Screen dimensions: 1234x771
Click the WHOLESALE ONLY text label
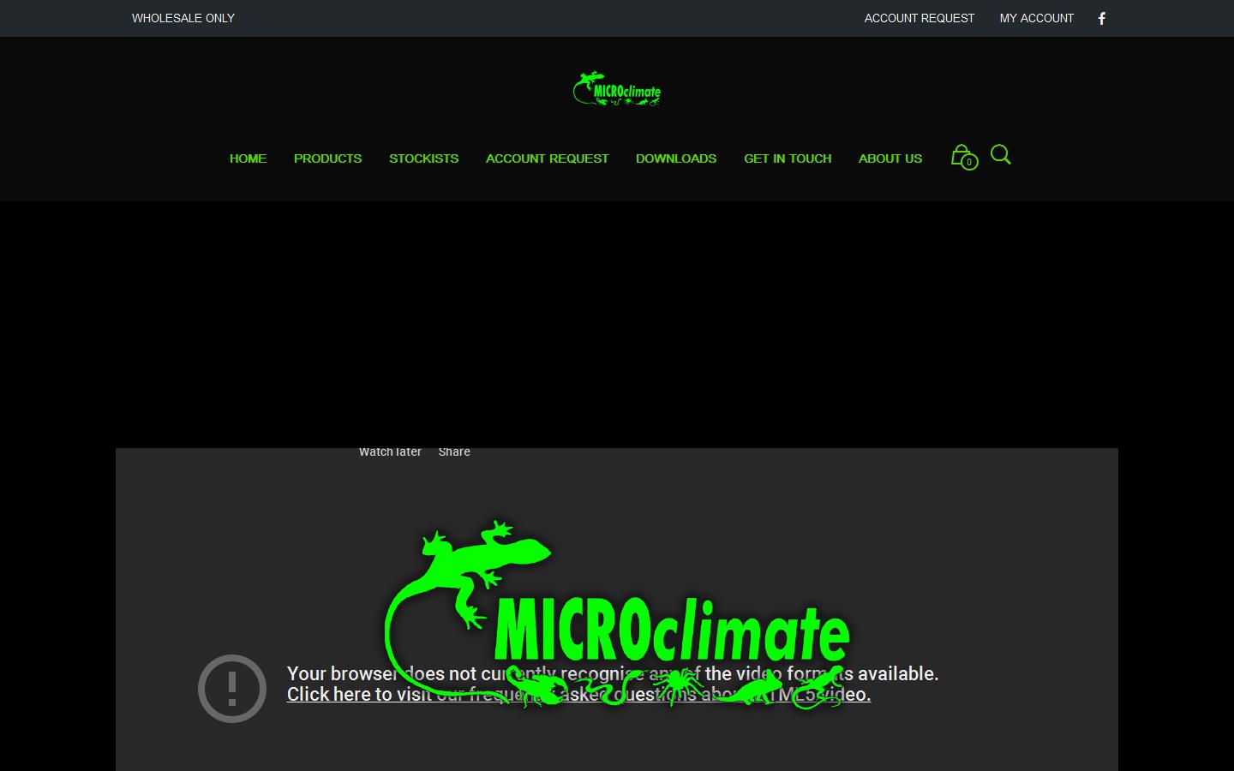[x=183, y=18]
